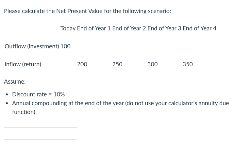Click the inflow value 300
234x148 pixels.
pyautogui.click(x=153, y=64)
